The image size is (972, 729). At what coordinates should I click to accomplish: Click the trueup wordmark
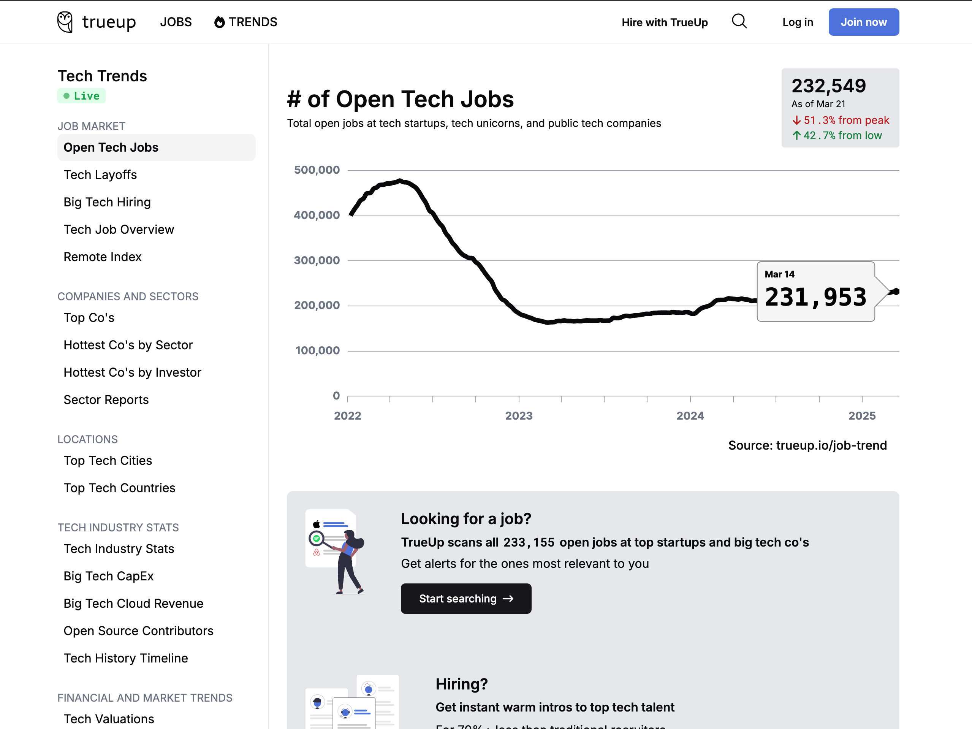109,22
